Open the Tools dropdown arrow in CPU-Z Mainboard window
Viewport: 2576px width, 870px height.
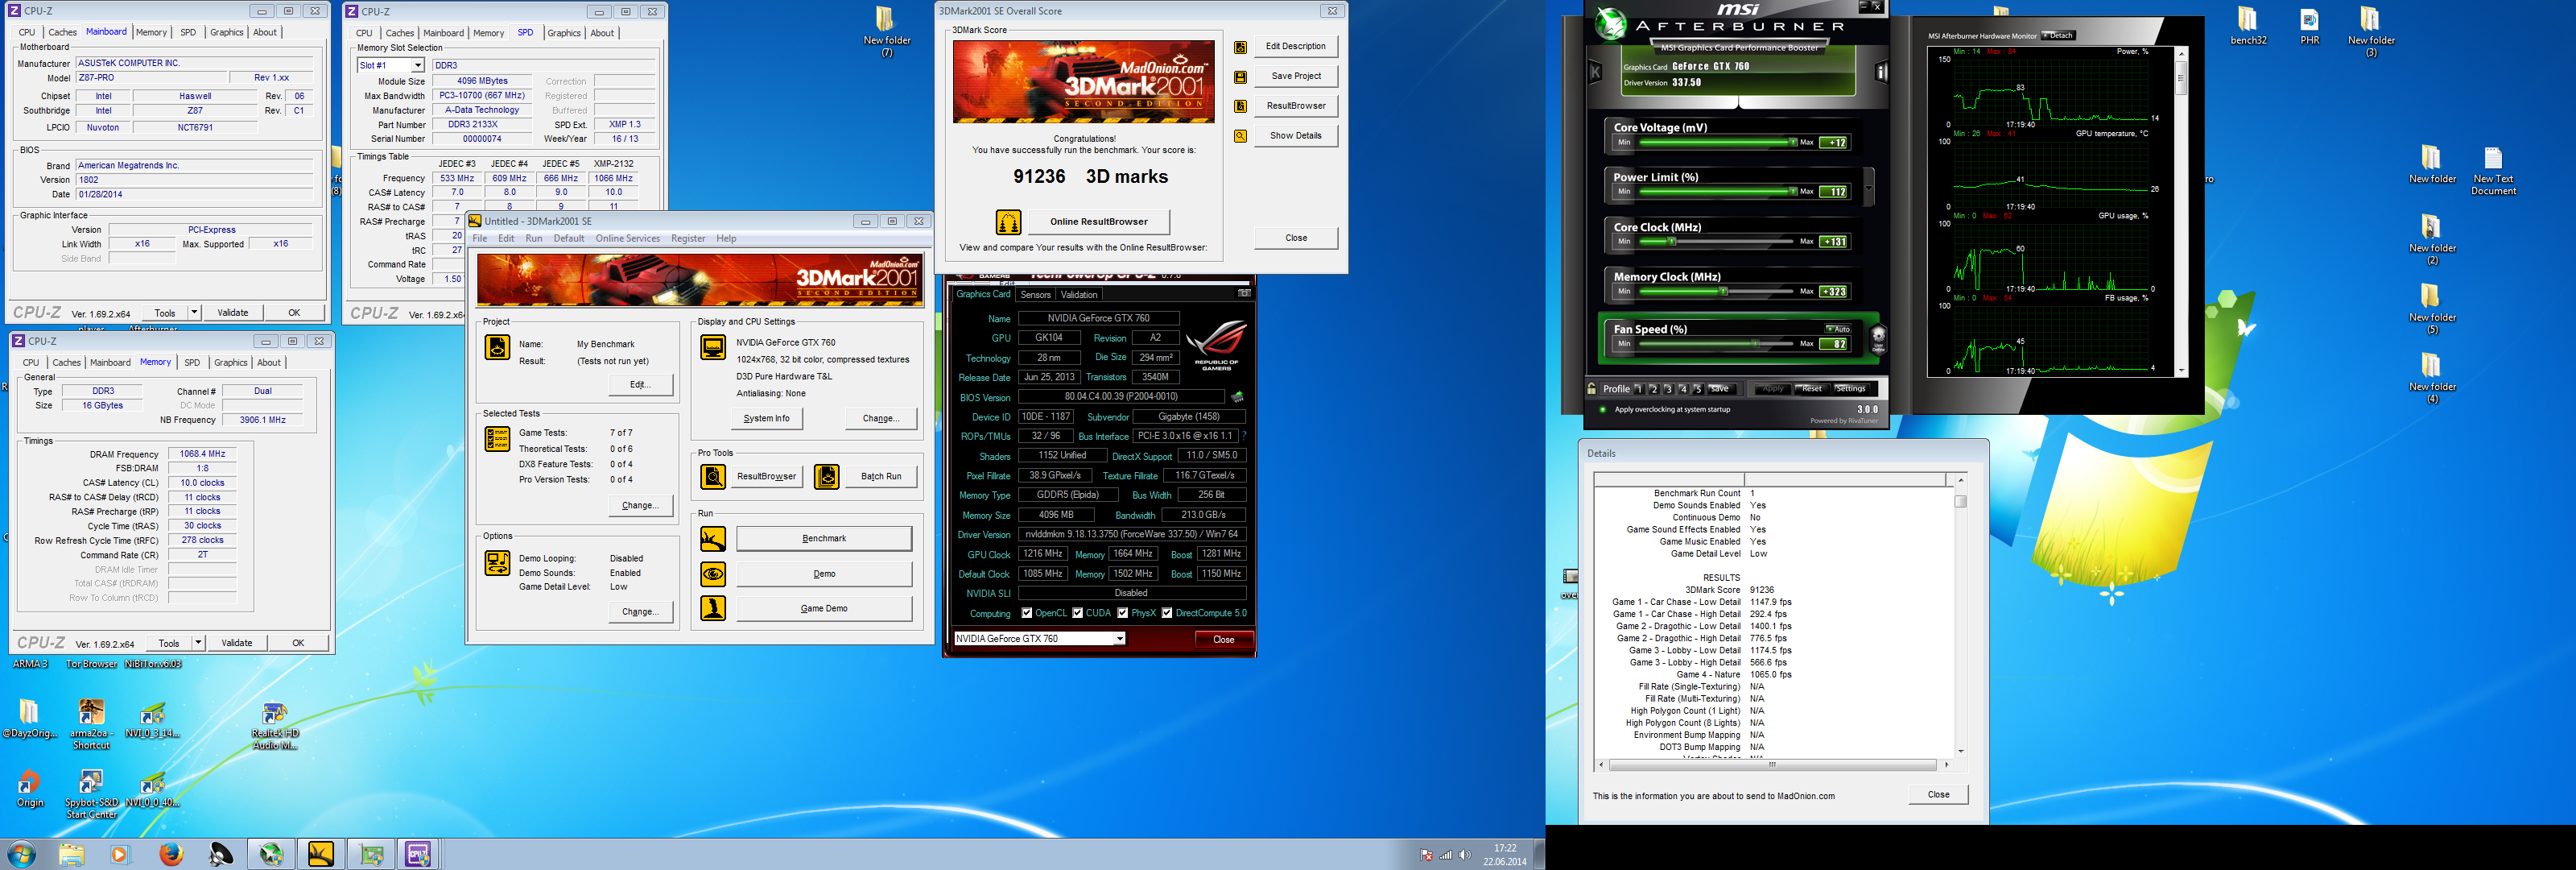(194, 313)
